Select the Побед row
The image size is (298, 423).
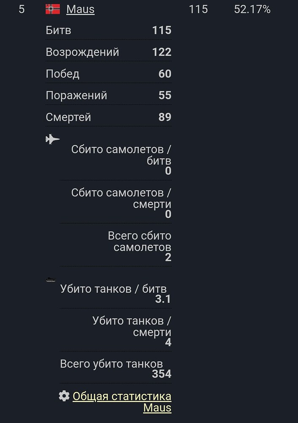point(108,74)
